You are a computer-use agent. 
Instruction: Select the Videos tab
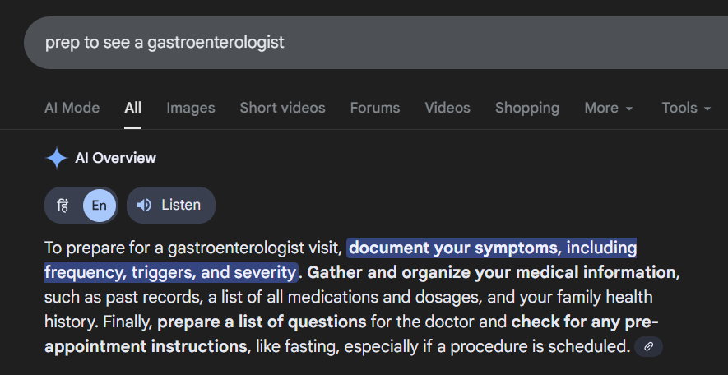(x=447, y=108)
